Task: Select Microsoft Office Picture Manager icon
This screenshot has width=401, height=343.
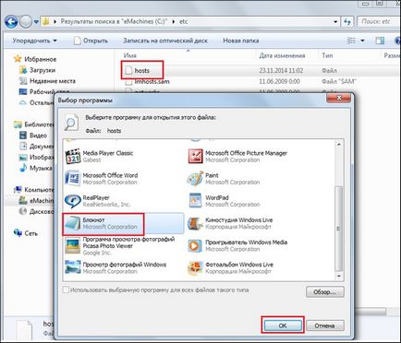Action: point(195,156)
